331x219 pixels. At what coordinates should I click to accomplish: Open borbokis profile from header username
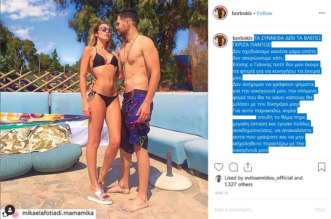tap(242, 13)
